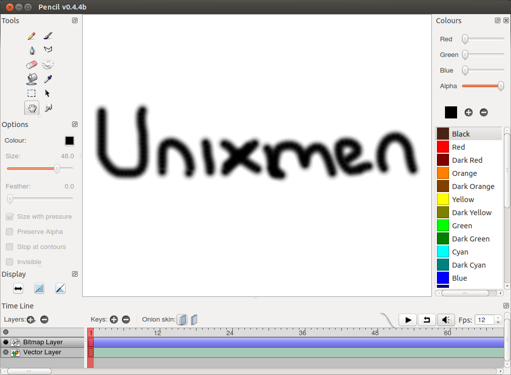Click the Size slider handle
Image resolution: width=511 pixels, height=375 pixels.
click(57, 168)
